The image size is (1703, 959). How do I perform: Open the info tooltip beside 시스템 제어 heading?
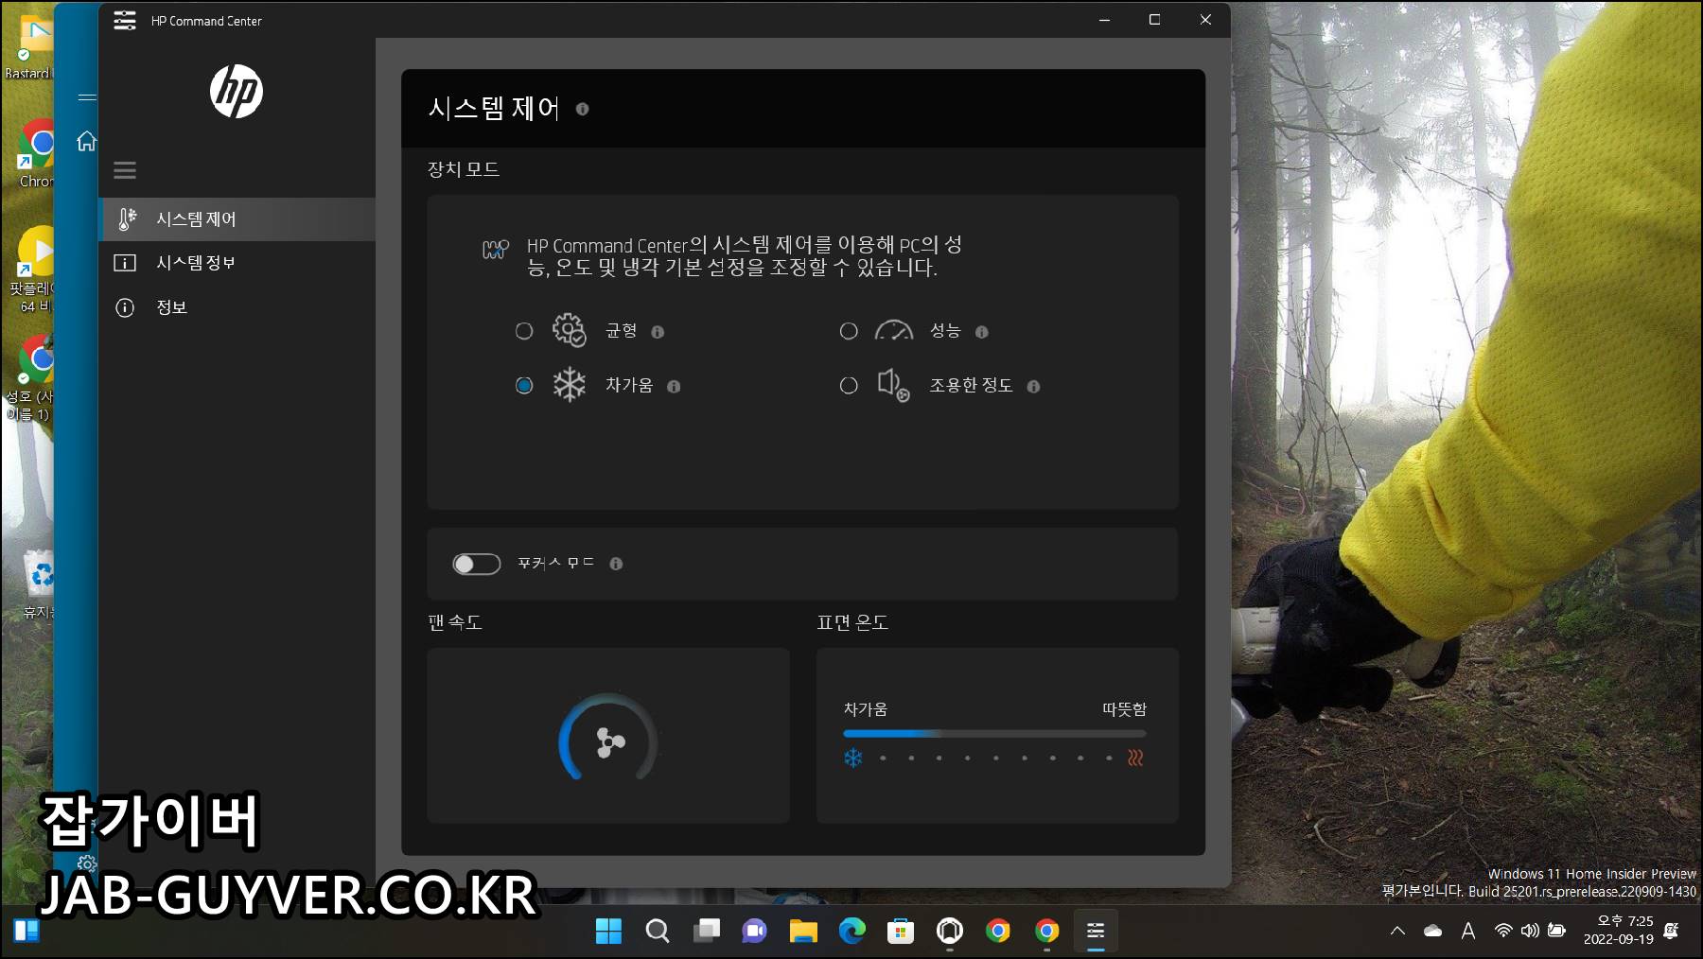[583, 109]
